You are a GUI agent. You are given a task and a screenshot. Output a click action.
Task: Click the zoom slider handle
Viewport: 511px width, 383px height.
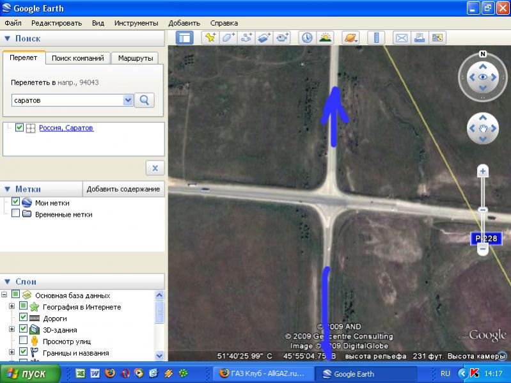[x=483, y=210]
